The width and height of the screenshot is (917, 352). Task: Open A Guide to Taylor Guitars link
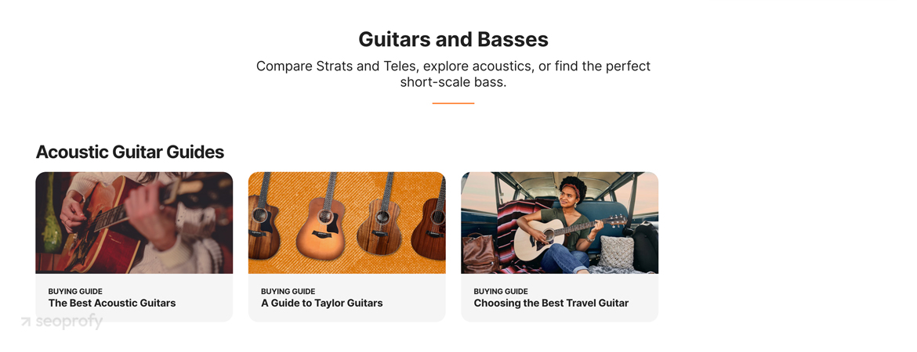pyautogui.click(x=321, y=303)
